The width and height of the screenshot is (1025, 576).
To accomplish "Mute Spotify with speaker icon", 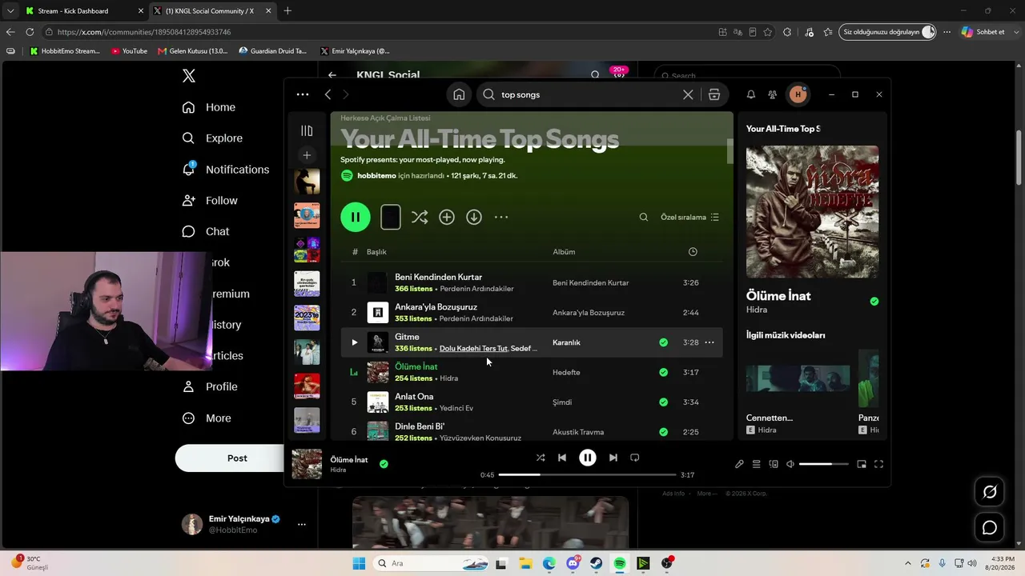I will click(x=790, y=464).
